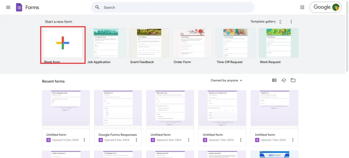Open options for form opened 2 Dec 2024
The width and height of the screenshot is (349, 158).
pyautogui.click(x=188, y=140)
